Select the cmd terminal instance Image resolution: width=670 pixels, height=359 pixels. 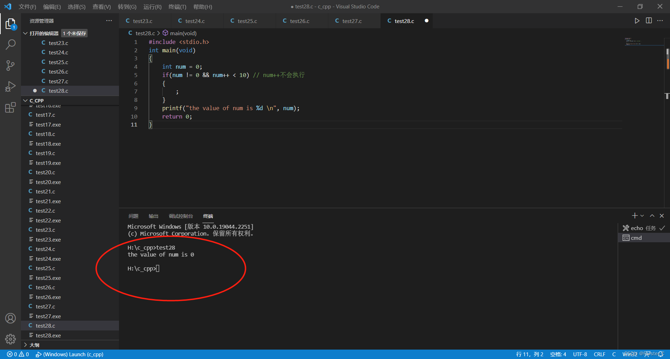click(x=644, y=238)
